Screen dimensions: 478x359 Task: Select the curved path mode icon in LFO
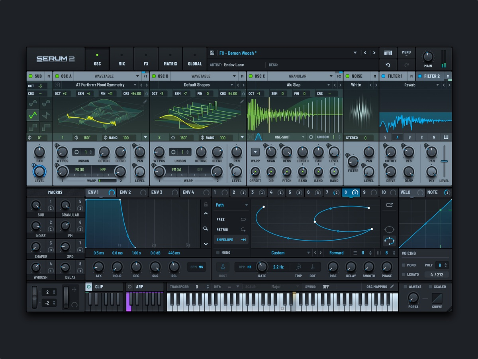click(389, 241)
